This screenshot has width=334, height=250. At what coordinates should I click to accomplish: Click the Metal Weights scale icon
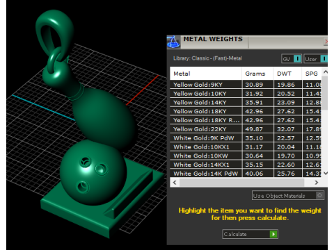point(173,42)
